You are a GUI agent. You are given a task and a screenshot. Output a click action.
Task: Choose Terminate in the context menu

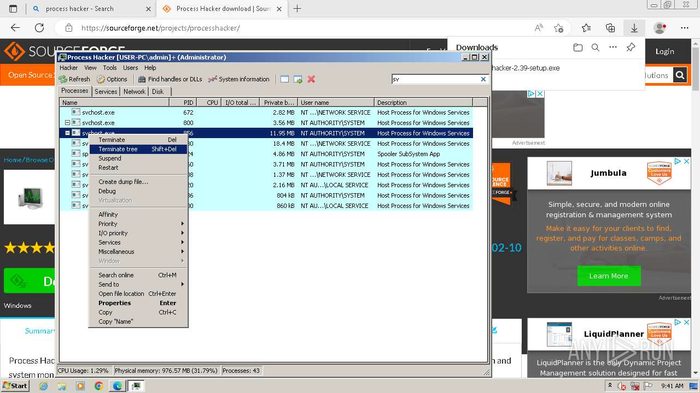tap(138, 140)
